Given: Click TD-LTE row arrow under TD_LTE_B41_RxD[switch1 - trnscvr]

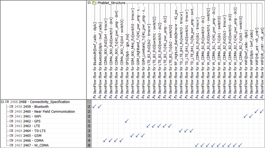Looking at the screenshot, I should (186, 131).
